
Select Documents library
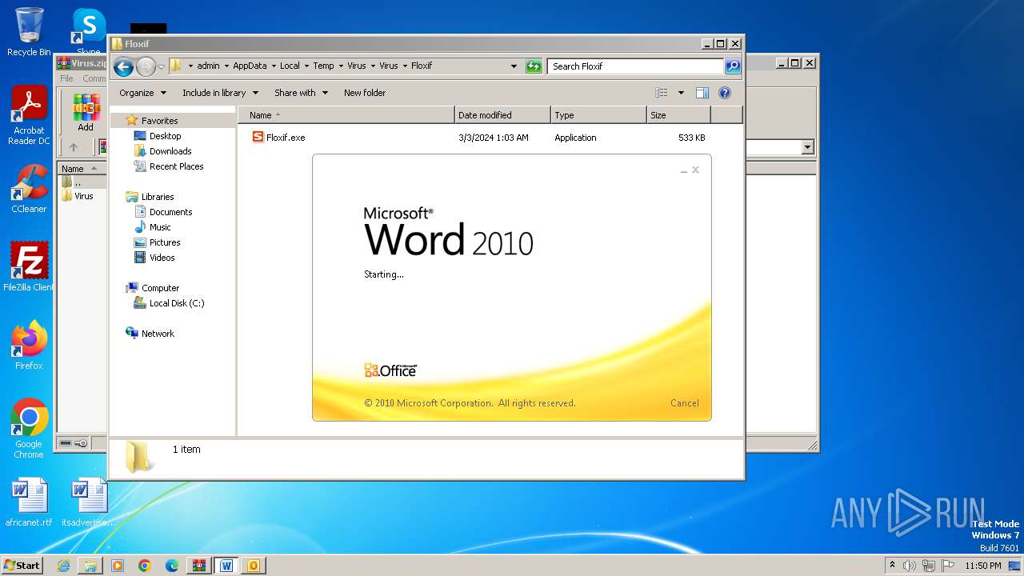pos(170,212)
